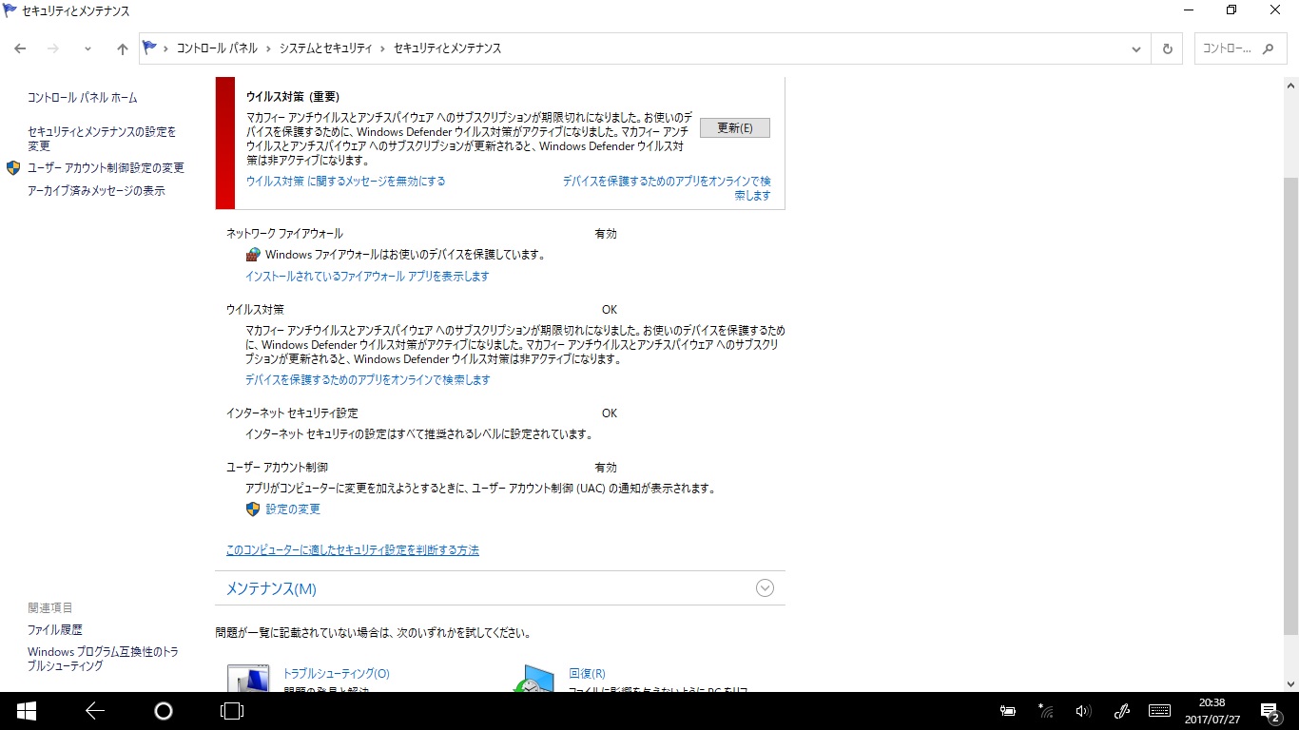Open the touch keyboard tray icon
This screenshot has width=1299, height=730.
tap(1159, 710)
